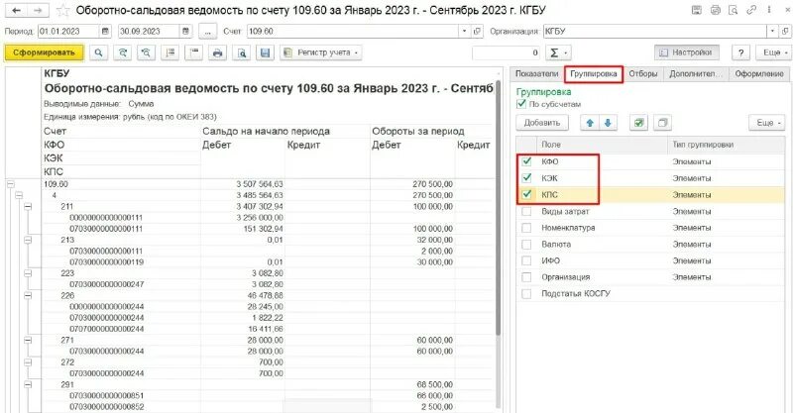Click the Start date field 01.01.2023
793x413 pixels.
click(68, 32)
